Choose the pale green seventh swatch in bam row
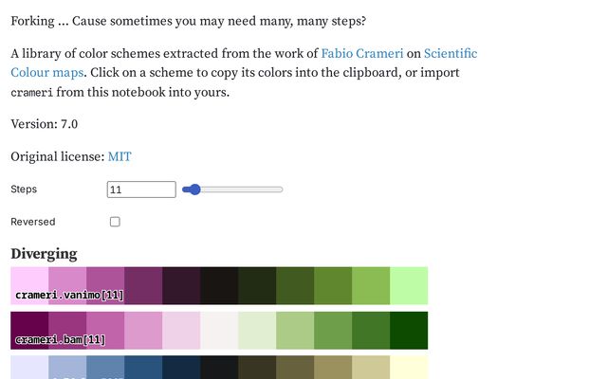Screen dimensions: 607x379 [257, 330]
